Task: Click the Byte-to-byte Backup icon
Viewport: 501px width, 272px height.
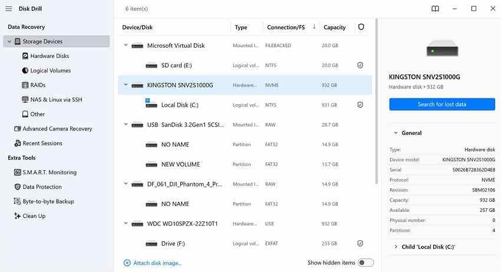Action: 18,201
